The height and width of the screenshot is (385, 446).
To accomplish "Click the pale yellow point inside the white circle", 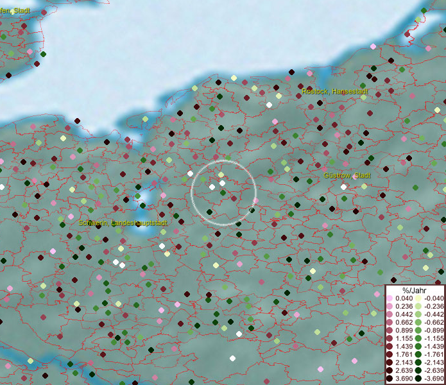I will [221, 175].
